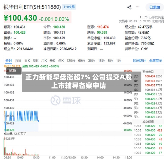Open the 月K chart tab
Image resolution: width=164 pixels, height=164 pixels.
(44, 60)
